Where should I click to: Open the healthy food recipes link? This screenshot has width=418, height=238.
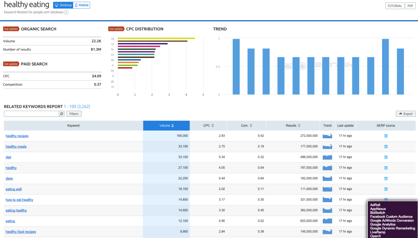click(21, 231)
